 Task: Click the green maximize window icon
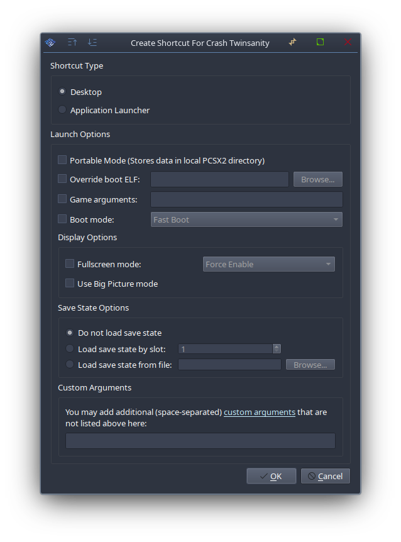click(320, 42)
